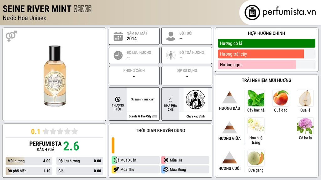Image resolution: width=321 pixels, height=180 pixels.
Task: Click the nose icon for Nhà pha chế
Action: [x=170, y=99]
